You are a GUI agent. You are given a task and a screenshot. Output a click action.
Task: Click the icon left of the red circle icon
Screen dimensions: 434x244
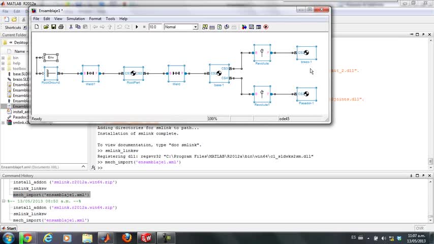click(259, 27)
